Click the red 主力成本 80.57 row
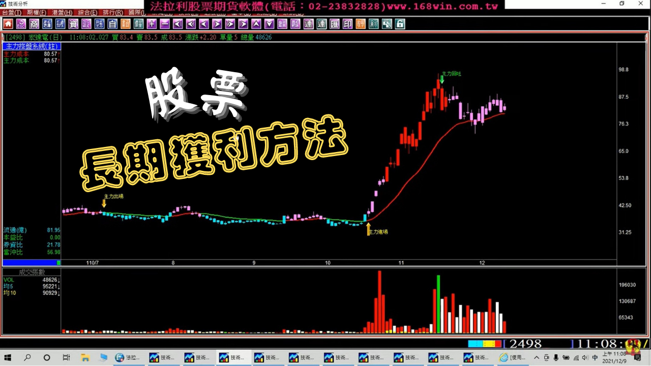 32,53
